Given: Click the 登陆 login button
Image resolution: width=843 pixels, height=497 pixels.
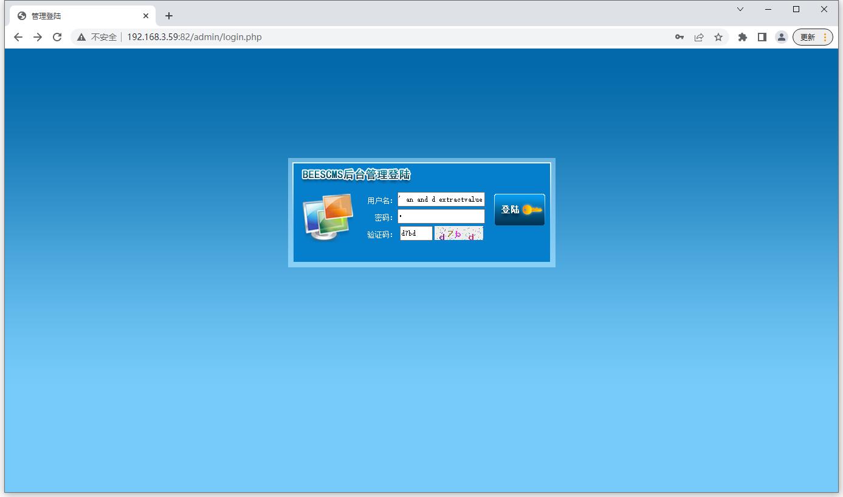Looking at the screenshot, I should (520, 210).
